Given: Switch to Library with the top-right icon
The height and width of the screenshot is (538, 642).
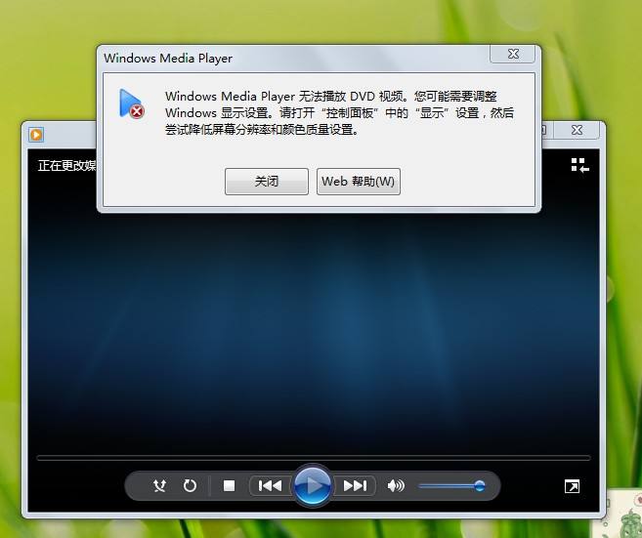Looking at the screenshot, I should 580,165.
